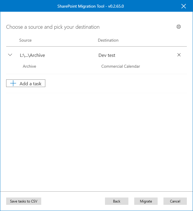The width and height of the screenshot is (193, 211).
Task: Remove the Archive to Dev test task
Action: 179,55
